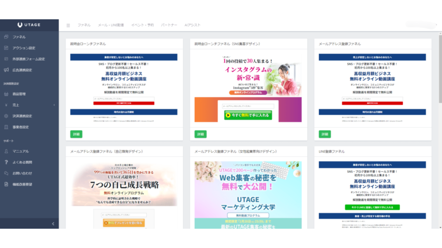Expand the 売上 submenu in the sidebar
The height and width of the screenshot is (248, 442).
pos(54,105)
